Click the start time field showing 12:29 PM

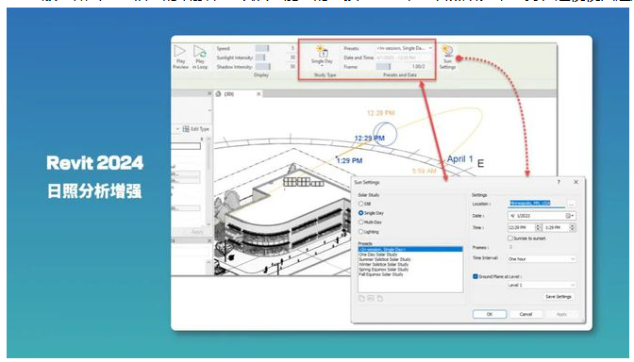pos(521,227)
